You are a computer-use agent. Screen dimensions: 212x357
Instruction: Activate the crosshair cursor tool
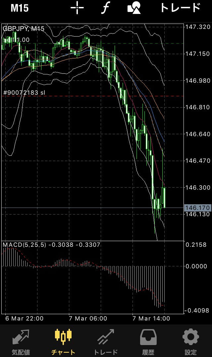pos(77,8)
